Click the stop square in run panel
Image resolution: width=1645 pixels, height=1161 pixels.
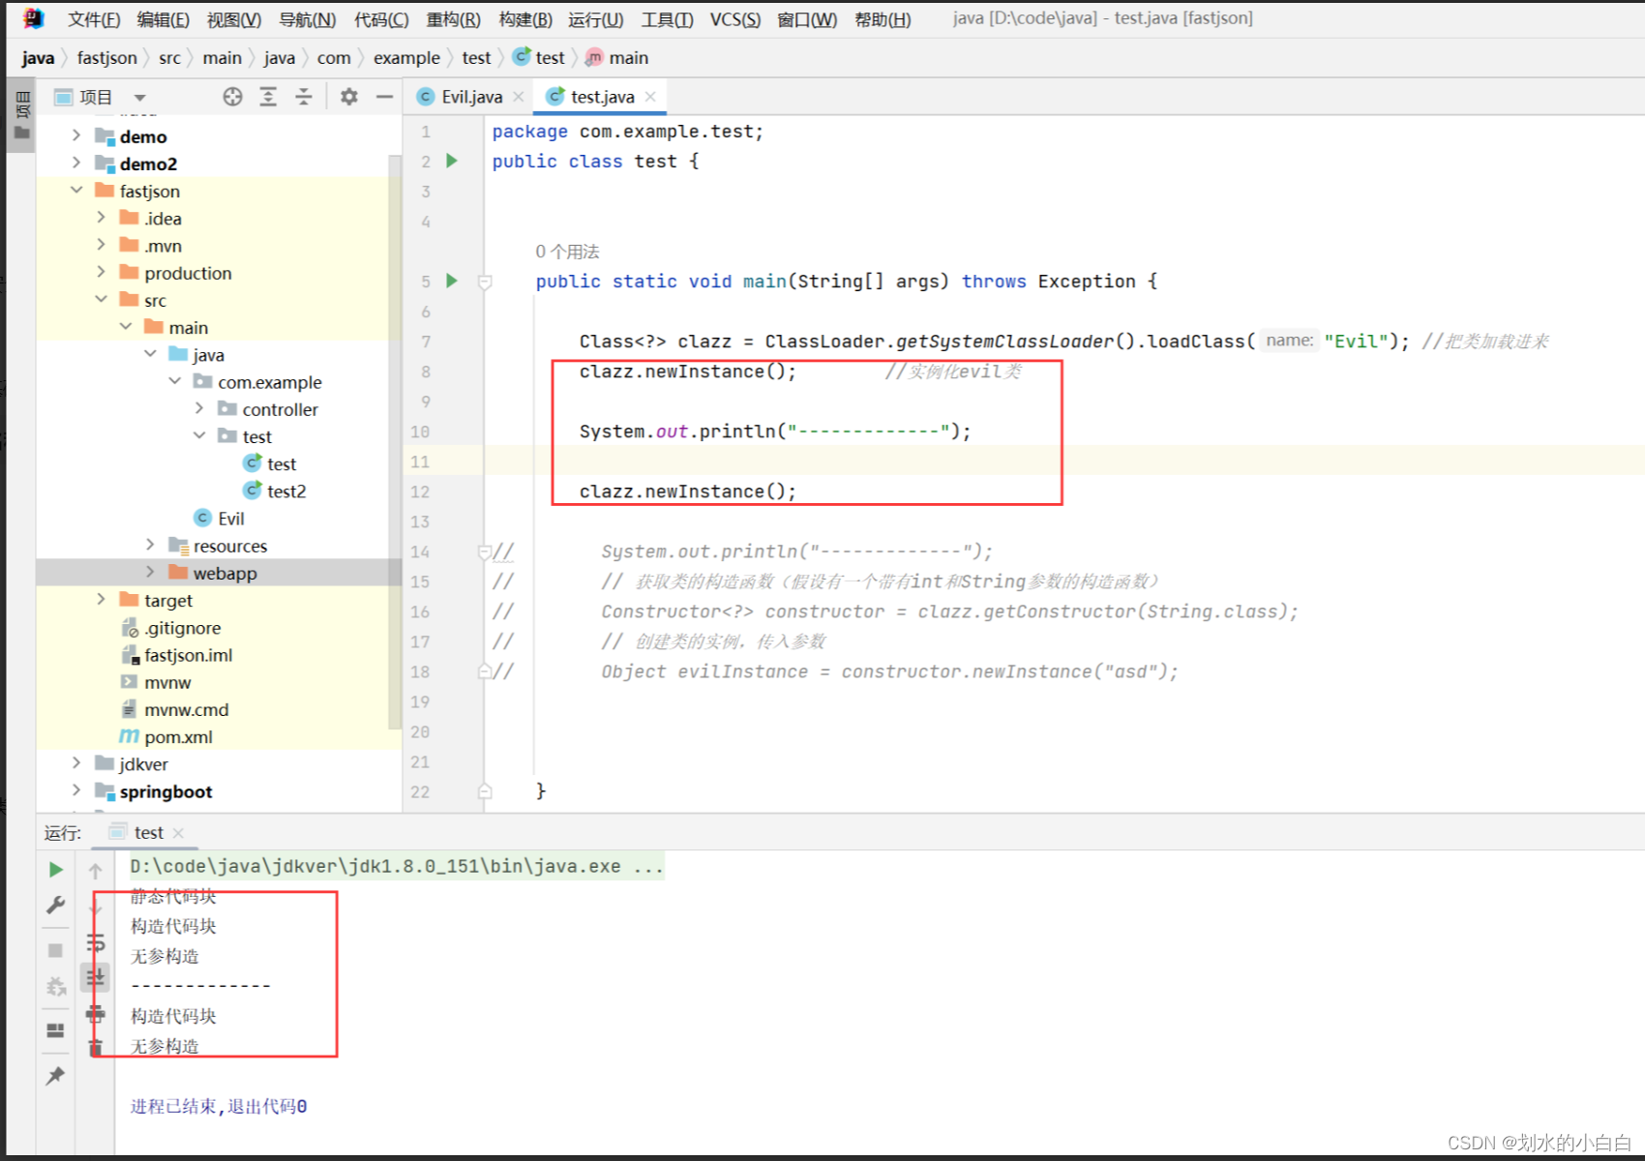[x=56, y=950]
